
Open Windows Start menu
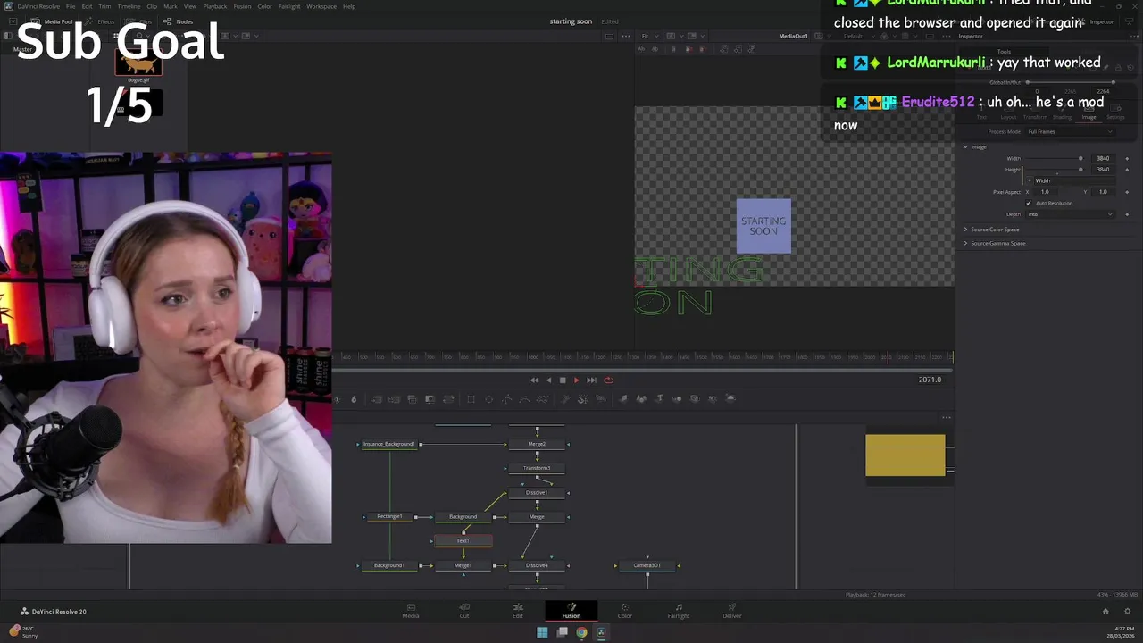tap(542, 632)
